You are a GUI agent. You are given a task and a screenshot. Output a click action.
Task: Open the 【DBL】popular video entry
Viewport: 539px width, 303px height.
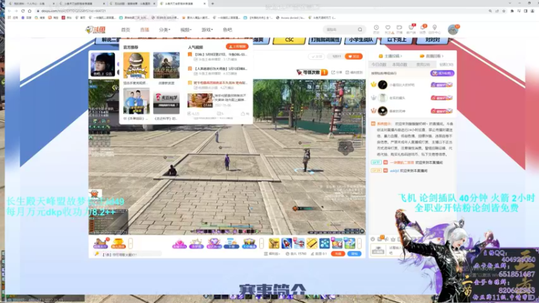click(x=220, y=55)
